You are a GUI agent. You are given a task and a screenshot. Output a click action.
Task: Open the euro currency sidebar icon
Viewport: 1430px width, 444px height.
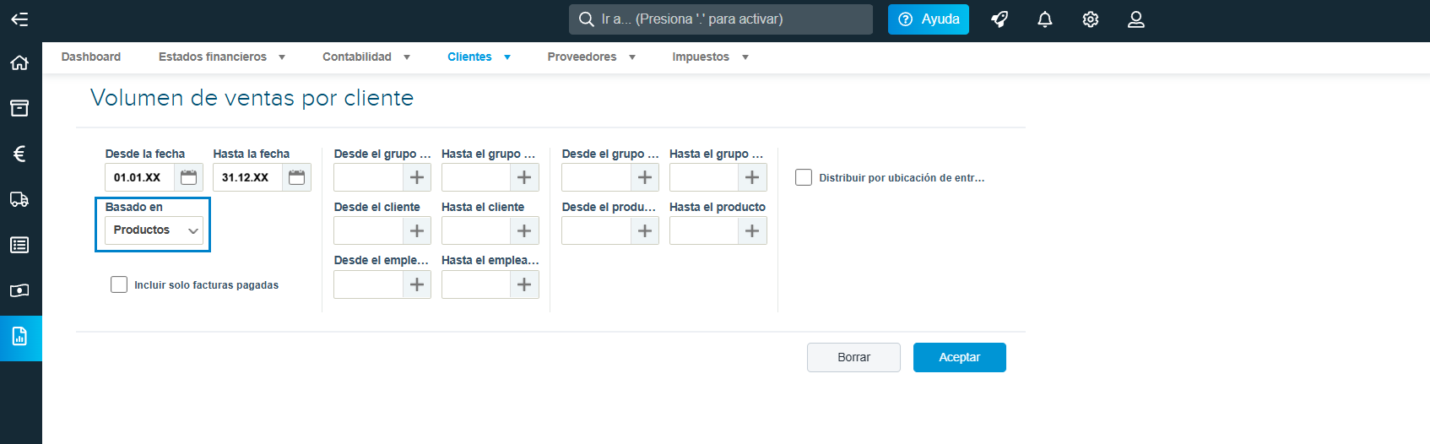19,154
